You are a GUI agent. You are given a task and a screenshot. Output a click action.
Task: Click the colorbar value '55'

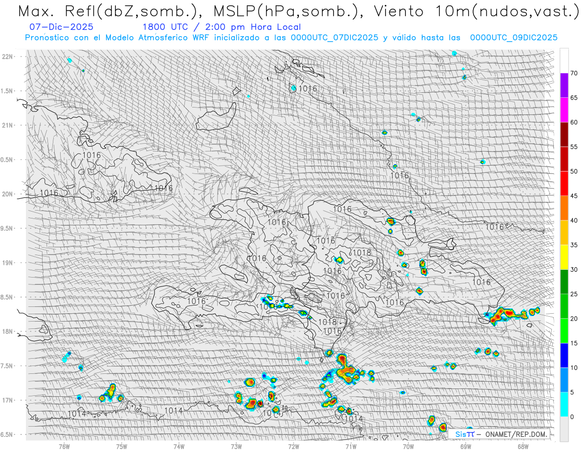pos(574,147)
